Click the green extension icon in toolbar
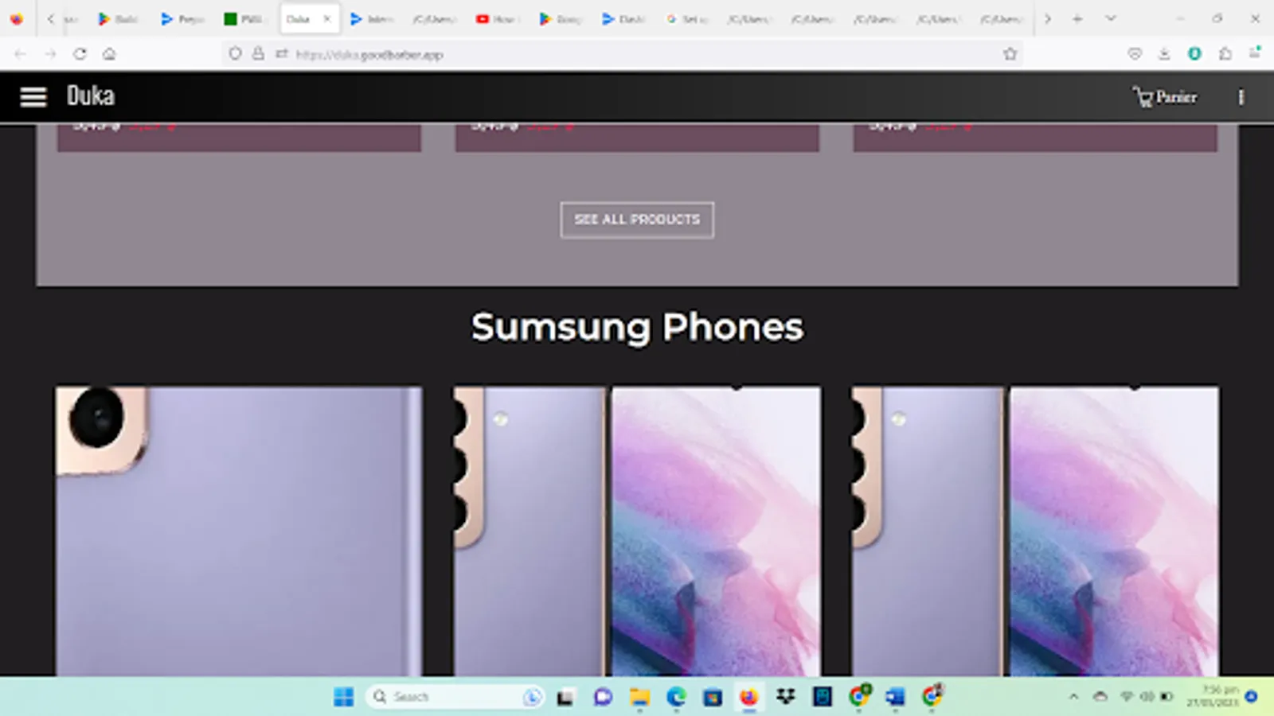This screenshot has width=1274, height=716. (1194, 54)
